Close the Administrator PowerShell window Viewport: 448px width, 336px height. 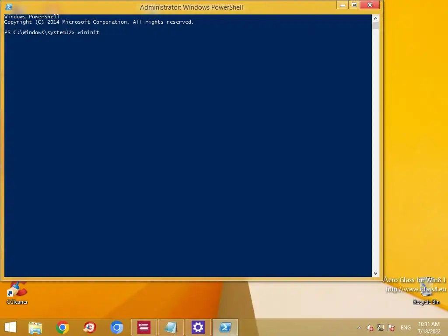[370, 5]
